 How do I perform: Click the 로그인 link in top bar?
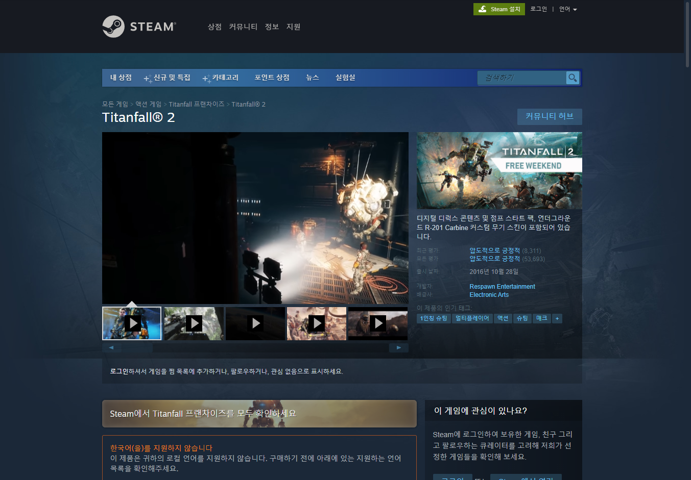(x=538, y=9)
